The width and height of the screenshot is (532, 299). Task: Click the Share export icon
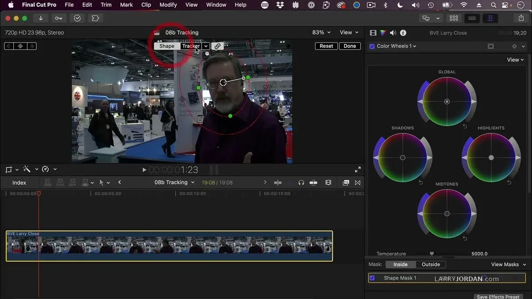click(x=521, y=18)
